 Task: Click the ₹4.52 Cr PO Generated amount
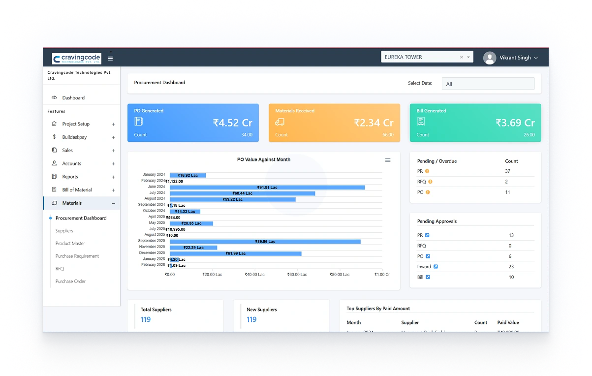coord(233,123)
